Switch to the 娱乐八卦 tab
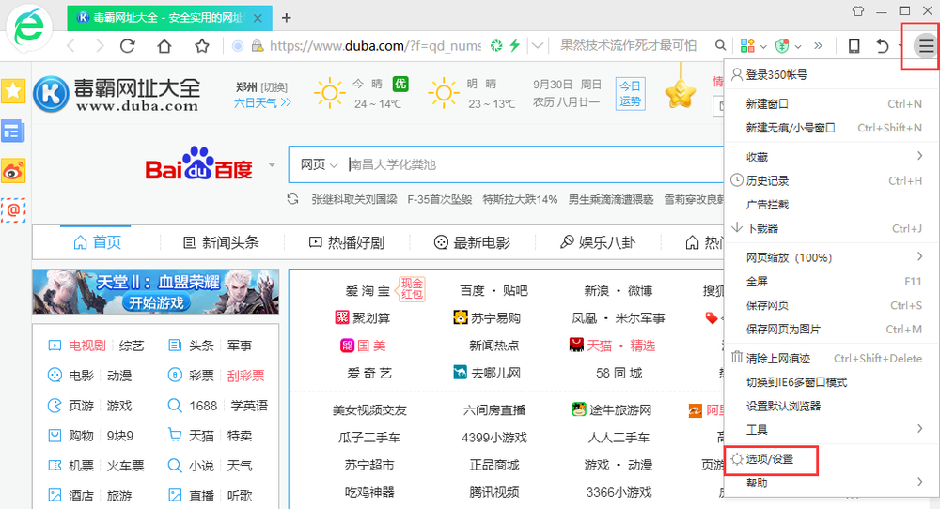Viewport: 940px width, 509px height. [x=597, y=242]
